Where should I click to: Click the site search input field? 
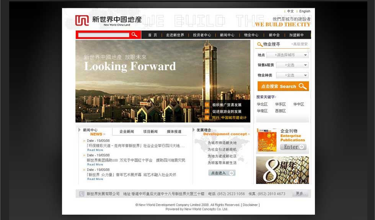coord(104,35)
